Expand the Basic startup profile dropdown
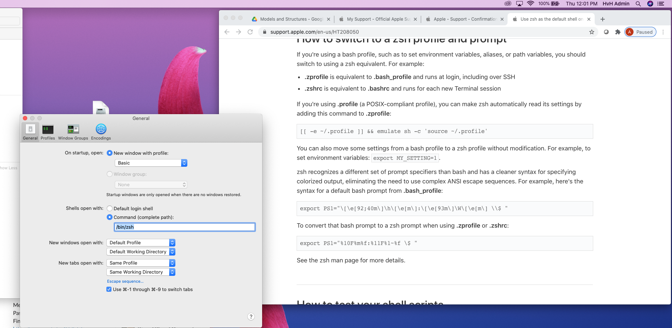 point(151,163)
